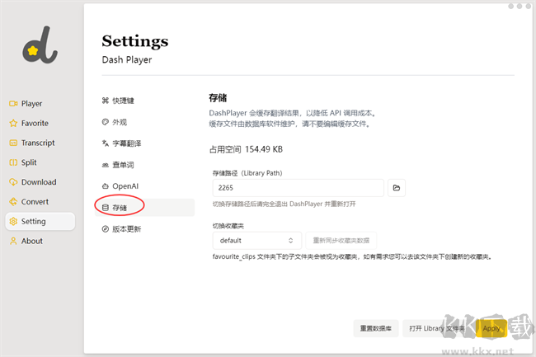Click the Player camera icon
The image size is (536, 357).
point(13,104)
